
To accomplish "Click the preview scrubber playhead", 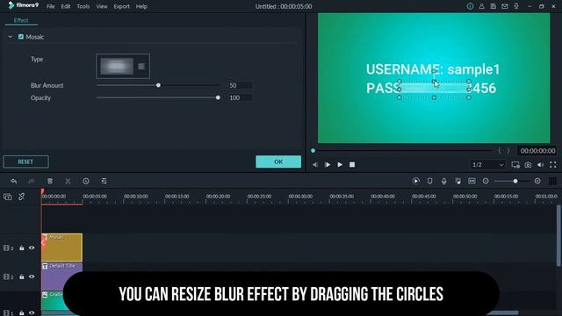I will click(313, 151).
